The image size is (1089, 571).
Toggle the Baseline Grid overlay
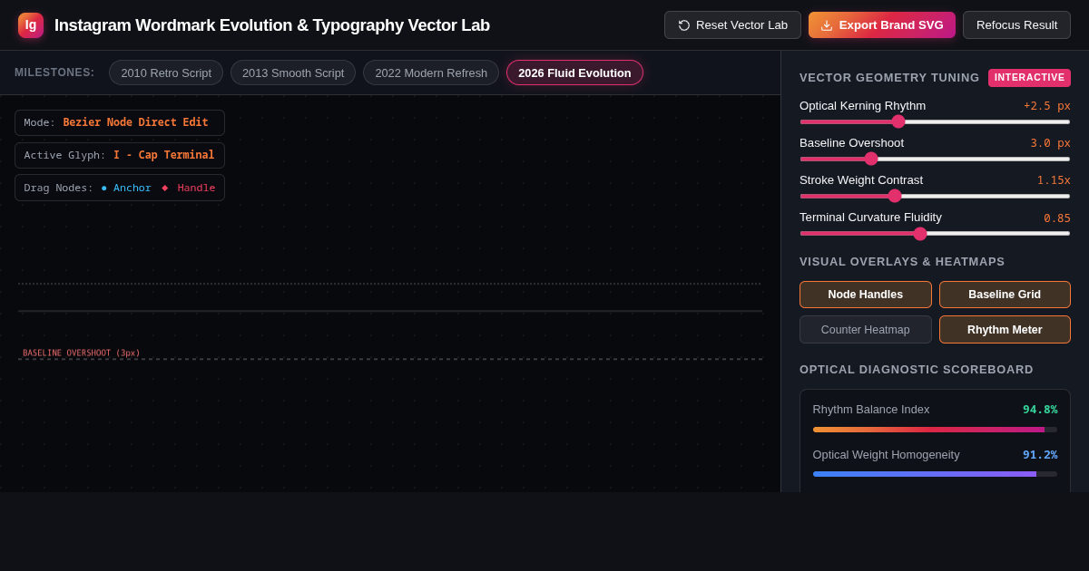click(1005, 295)
